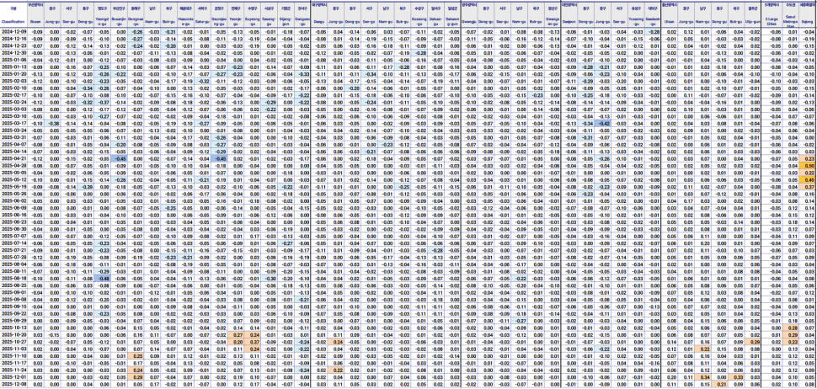This screenshot has width=817, height=389.
Task: Click Busan value in 2024-12-09 row
Action: click(x=36, y=30)
